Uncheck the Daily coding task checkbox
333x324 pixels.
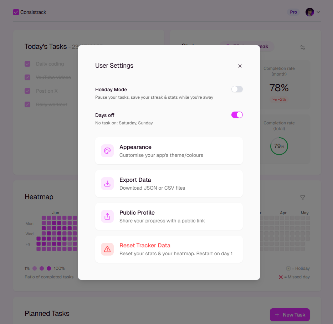click(27, 64)
